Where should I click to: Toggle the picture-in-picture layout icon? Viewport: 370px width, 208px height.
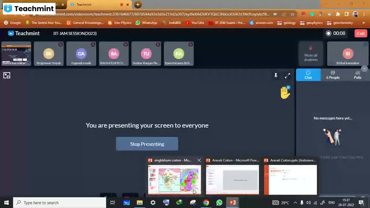(7, 76)
